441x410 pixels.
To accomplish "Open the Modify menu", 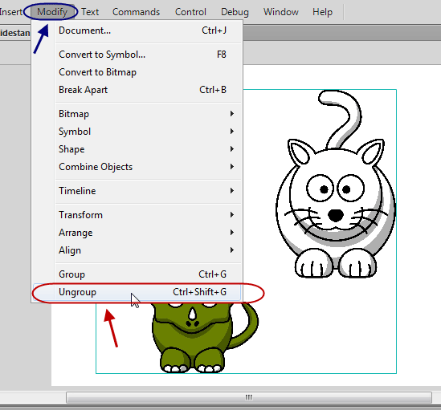I will (x=52, y=12).
